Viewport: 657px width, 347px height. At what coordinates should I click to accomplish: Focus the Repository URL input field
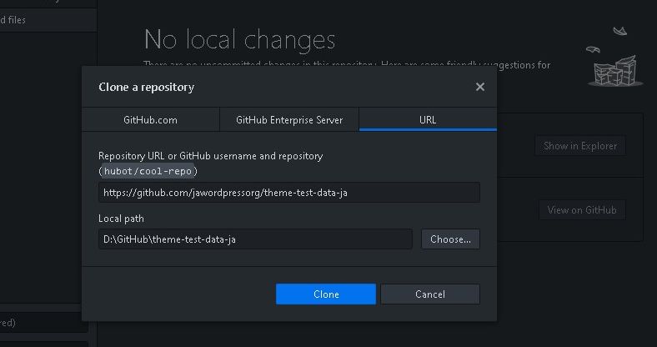288,193
